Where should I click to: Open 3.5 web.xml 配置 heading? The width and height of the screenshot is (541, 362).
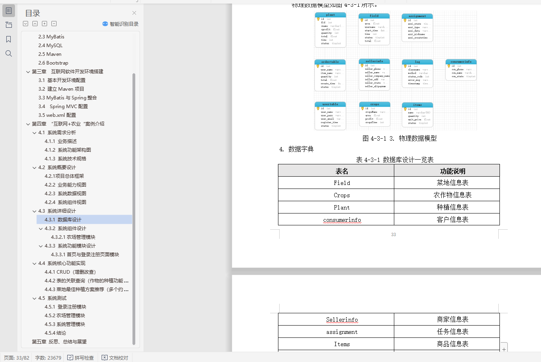click(57, 115)
